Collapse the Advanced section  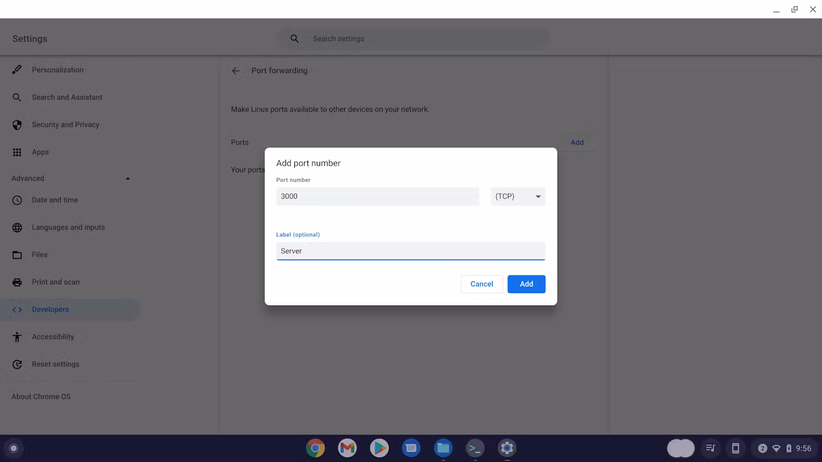click(x=128, y=178)
